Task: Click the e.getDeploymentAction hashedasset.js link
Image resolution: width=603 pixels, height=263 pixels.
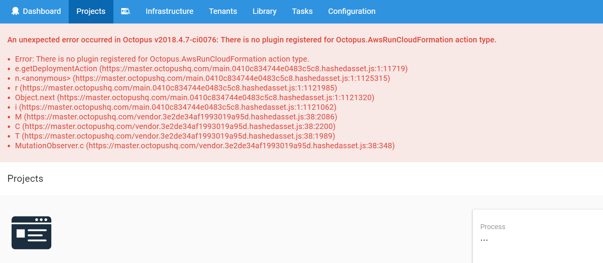Action: point(211,69)
